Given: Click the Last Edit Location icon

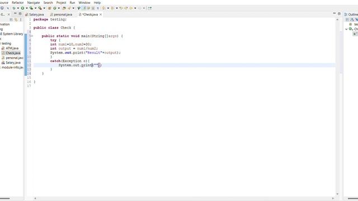Looking at the screenshot, I should (121, 8).
